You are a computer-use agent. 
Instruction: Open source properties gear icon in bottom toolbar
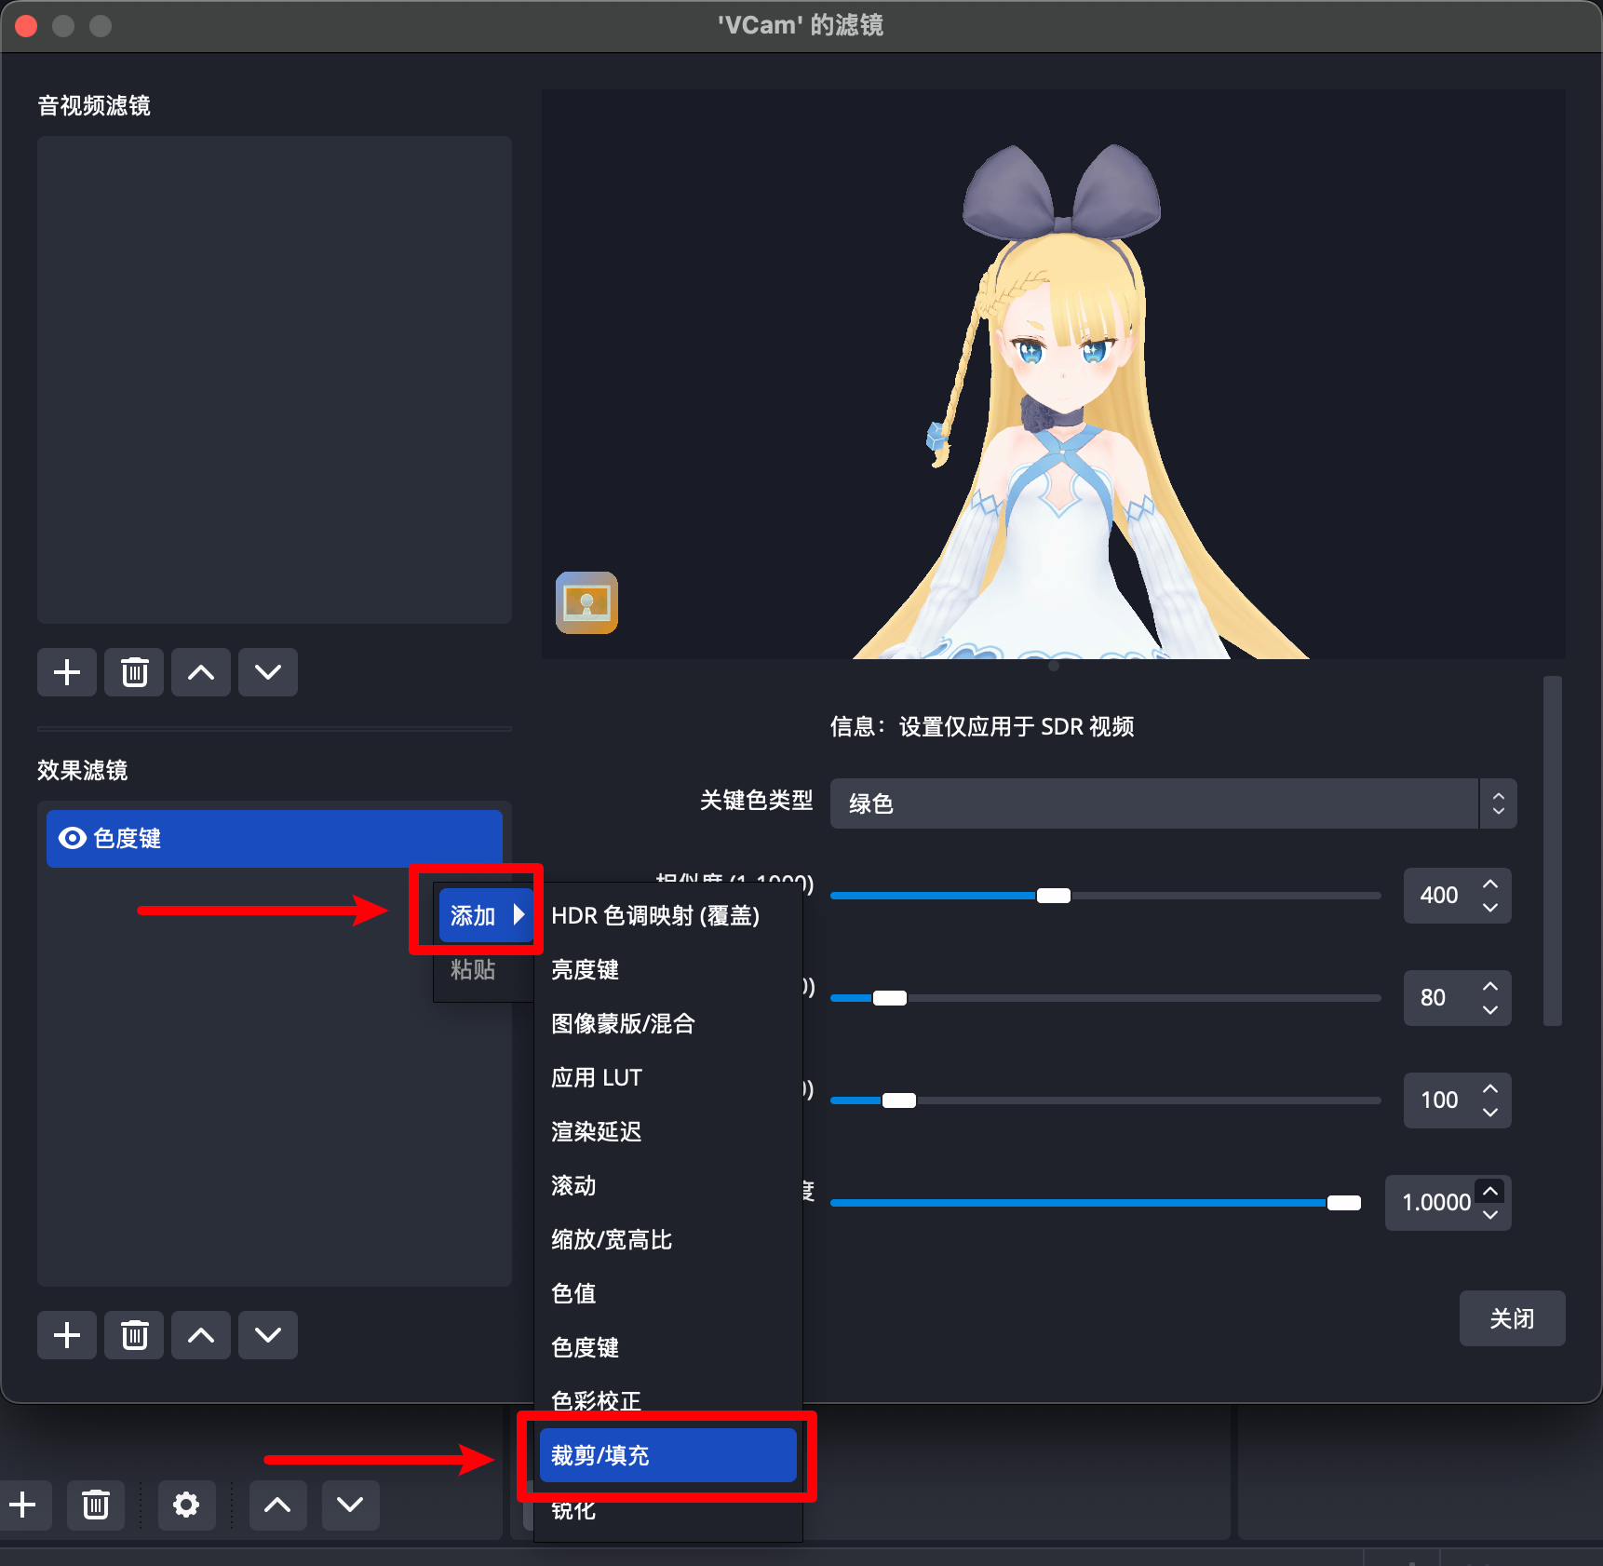point(186,1505)
